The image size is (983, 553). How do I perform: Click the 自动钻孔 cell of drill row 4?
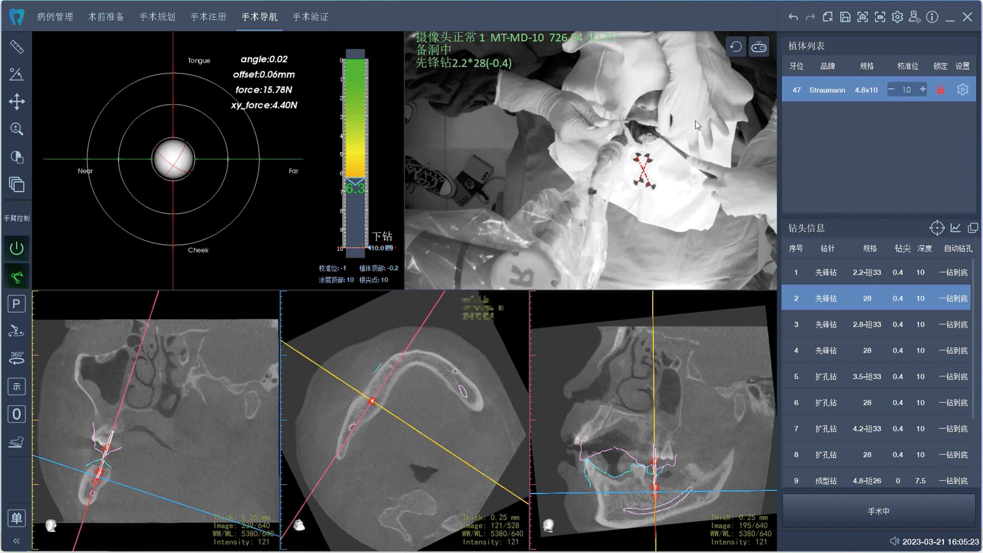953,351
